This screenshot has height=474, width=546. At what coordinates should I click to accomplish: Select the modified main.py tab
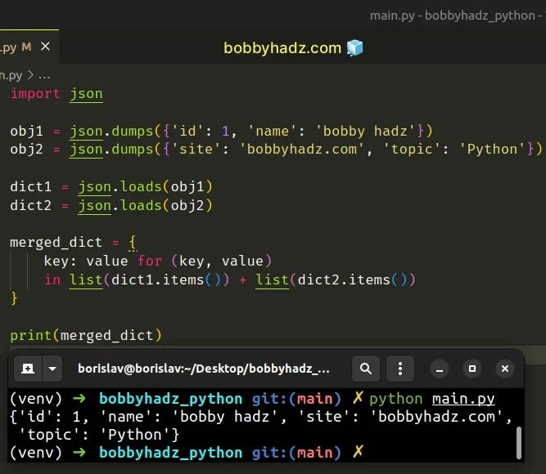29,47
